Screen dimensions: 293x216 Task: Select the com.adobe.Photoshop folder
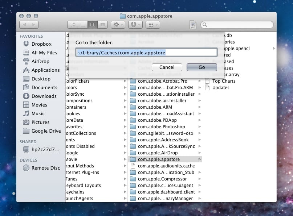pyautogui.click(x=165, y=126)
